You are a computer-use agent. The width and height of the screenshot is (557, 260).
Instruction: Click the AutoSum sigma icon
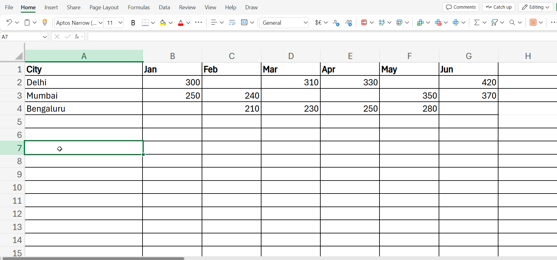pyautogui.click(x=477, y=23)
